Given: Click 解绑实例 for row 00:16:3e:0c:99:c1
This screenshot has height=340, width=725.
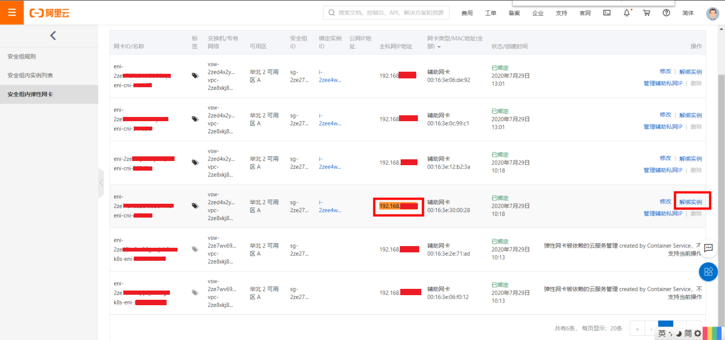Looking at the screenshot, I should 691,115.
